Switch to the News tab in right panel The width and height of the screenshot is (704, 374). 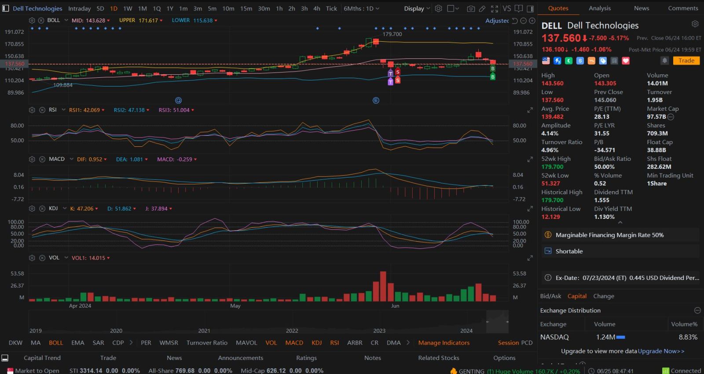point(642,8)
